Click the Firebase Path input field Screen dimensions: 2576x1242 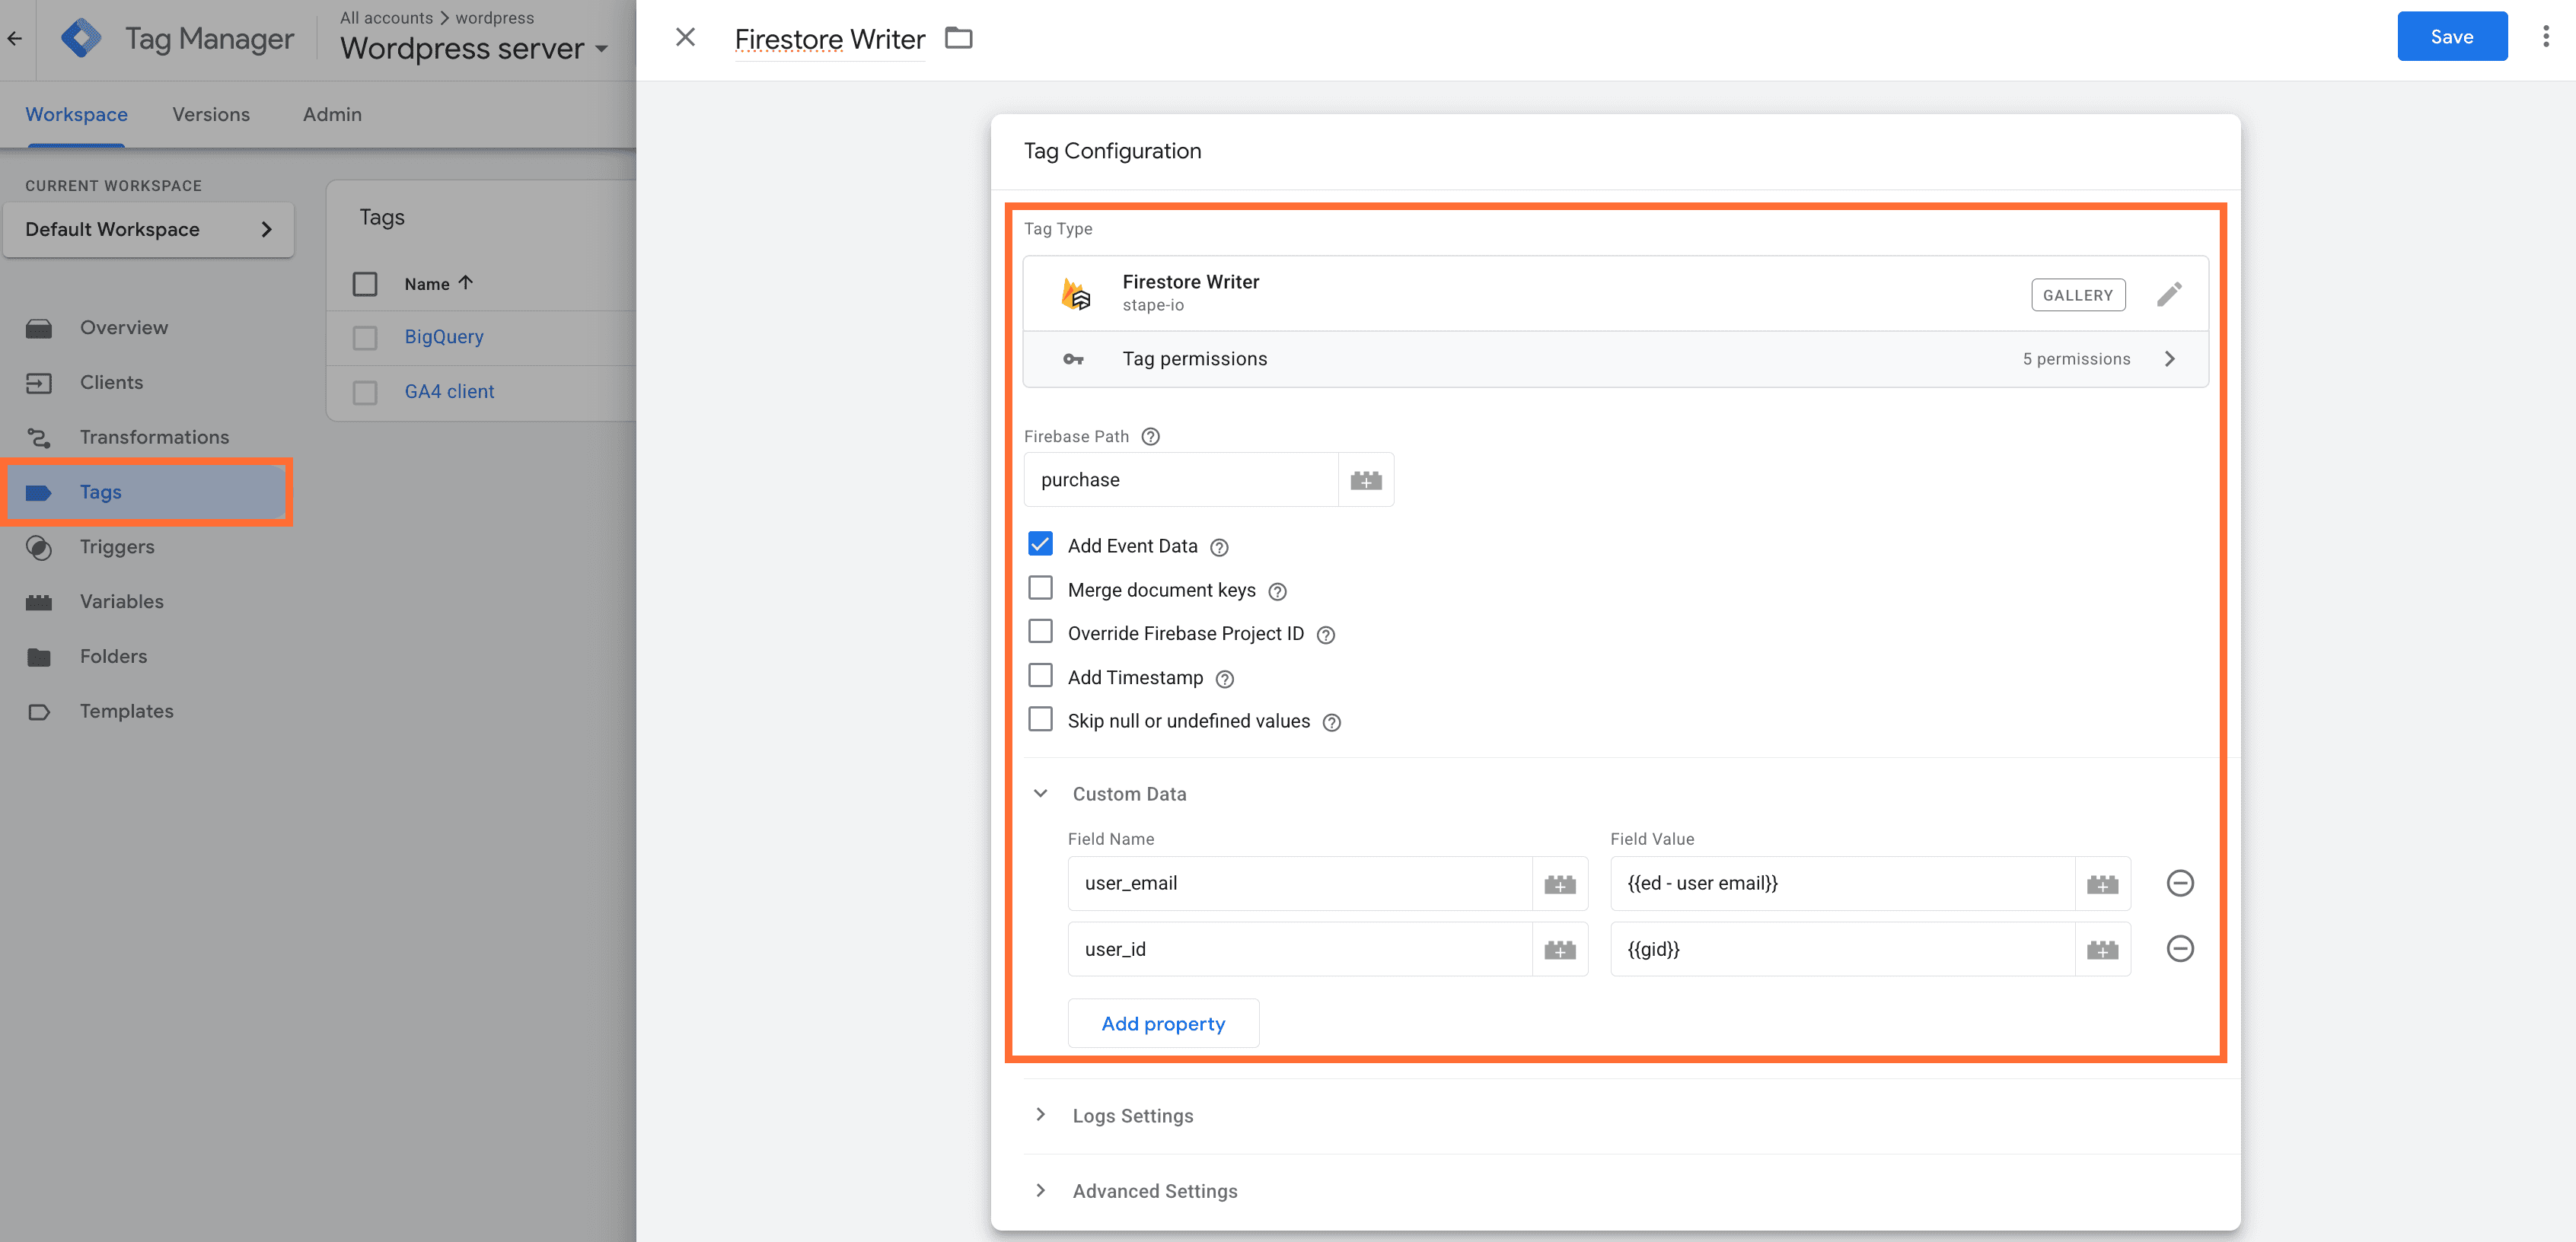1180,480
